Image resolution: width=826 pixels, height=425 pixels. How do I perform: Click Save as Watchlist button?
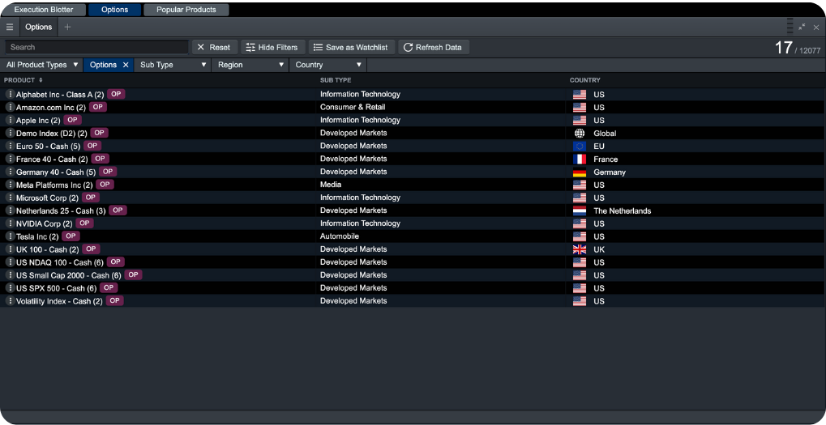(x=352, y=47)
